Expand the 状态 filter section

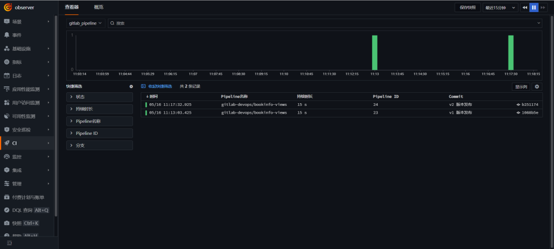[x=100, y=97]
